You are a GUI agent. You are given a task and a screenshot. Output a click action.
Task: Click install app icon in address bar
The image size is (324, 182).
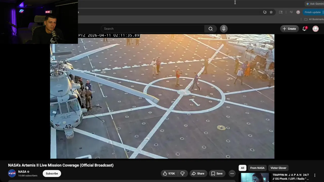click(265, 12)
